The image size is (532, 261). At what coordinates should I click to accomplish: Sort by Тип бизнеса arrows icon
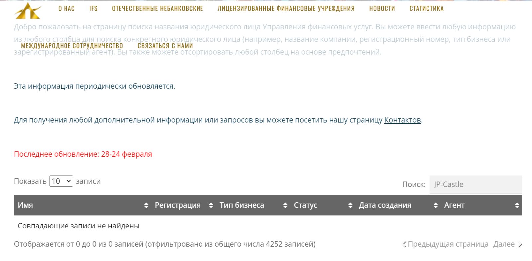285,205
